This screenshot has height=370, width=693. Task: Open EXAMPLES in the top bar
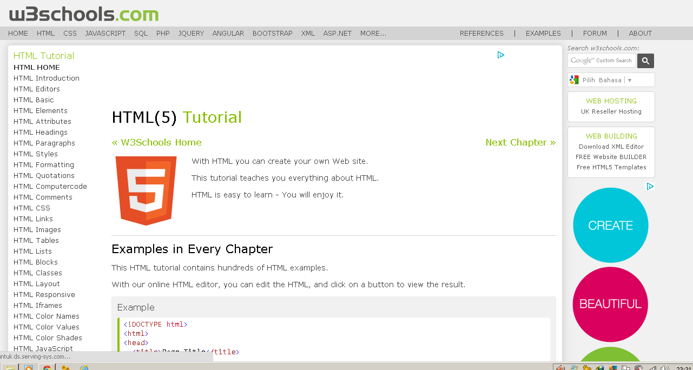543,34
